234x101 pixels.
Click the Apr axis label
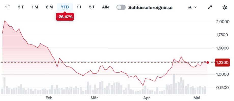[x=147, y=98]
